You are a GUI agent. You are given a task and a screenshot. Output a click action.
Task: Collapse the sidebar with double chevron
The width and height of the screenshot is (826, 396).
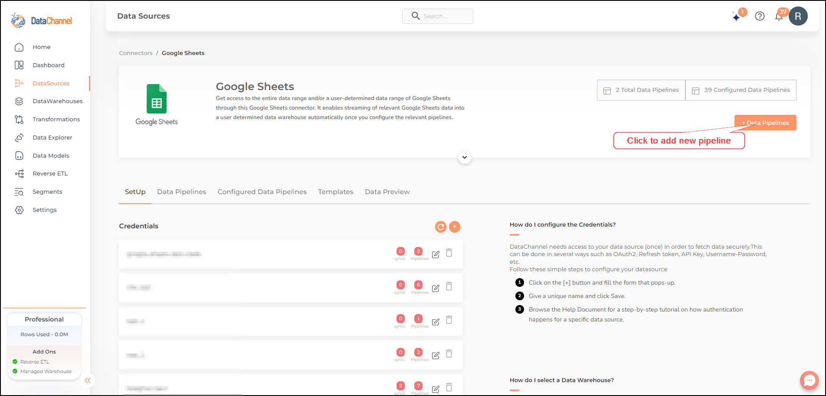(x=88, y=380)
